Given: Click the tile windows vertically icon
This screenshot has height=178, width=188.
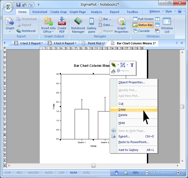Looking at the screenshot, I should 157,19.
